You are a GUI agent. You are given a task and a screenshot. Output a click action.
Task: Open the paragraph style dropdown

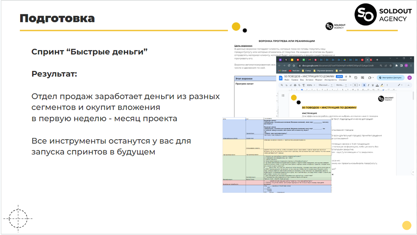coord(326,85)
